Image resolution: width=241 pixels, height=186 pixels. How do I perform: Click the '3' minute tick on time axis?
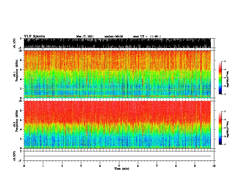pos(81,166)
